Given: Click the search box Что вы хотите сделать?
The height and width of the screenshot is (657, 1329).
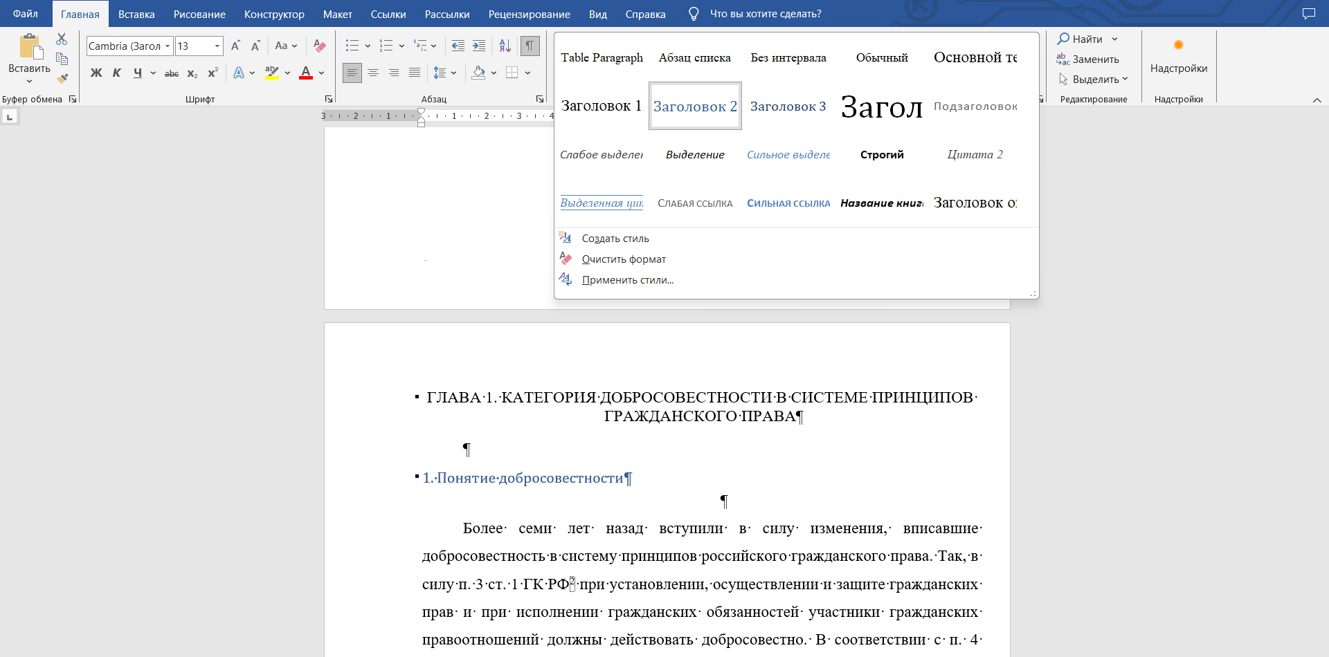Looking at the screenshot, I should [765, 14].
